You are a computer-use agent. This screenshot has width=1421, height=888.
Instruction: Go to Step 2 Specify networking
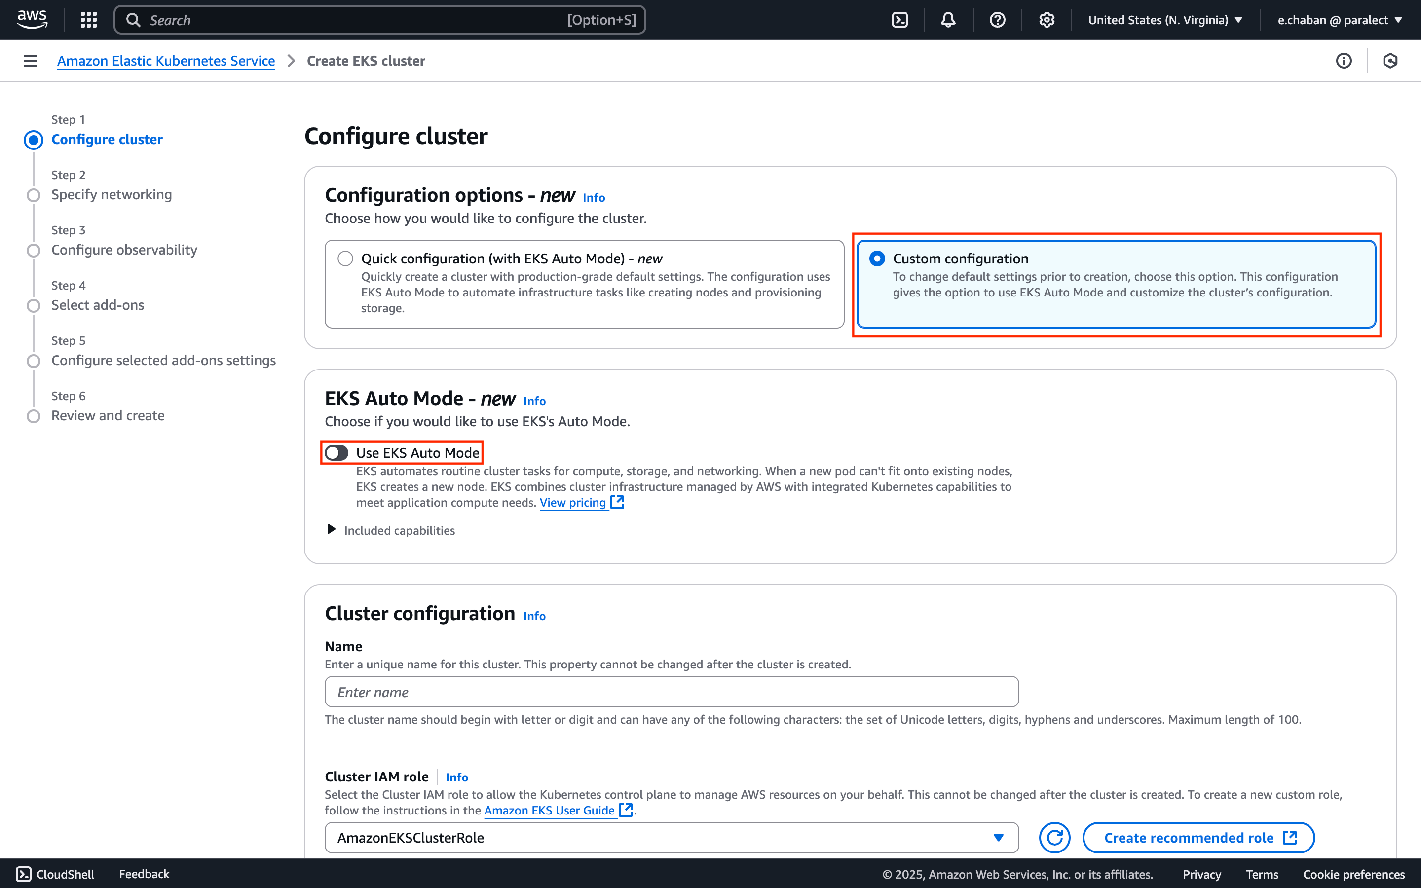click(x=111, y=194)
